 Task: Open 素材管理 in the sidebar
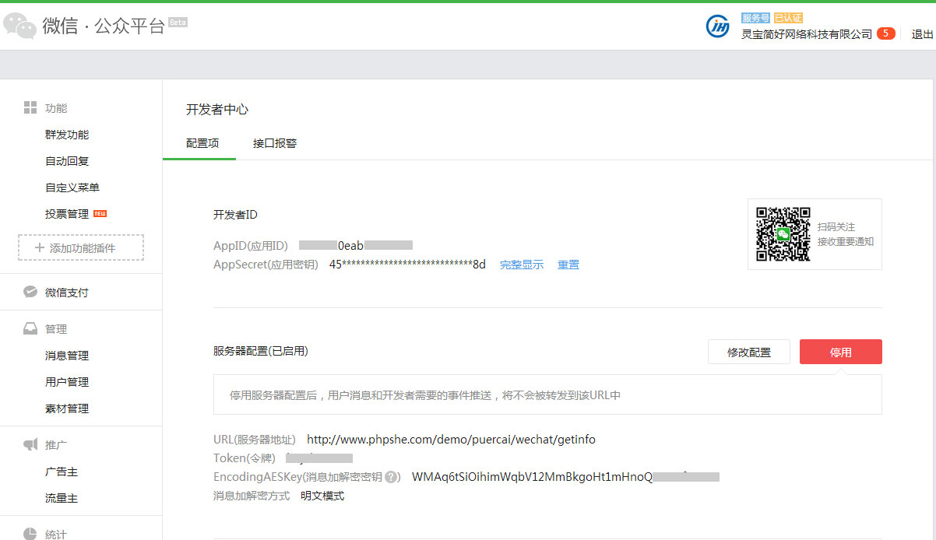67,409
